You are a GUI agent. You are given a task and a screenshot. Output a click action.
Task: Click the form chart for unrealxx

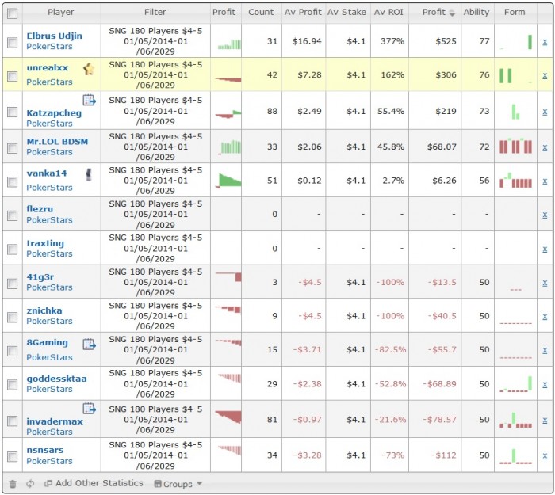pyautogui.click(x=515, y=76)
